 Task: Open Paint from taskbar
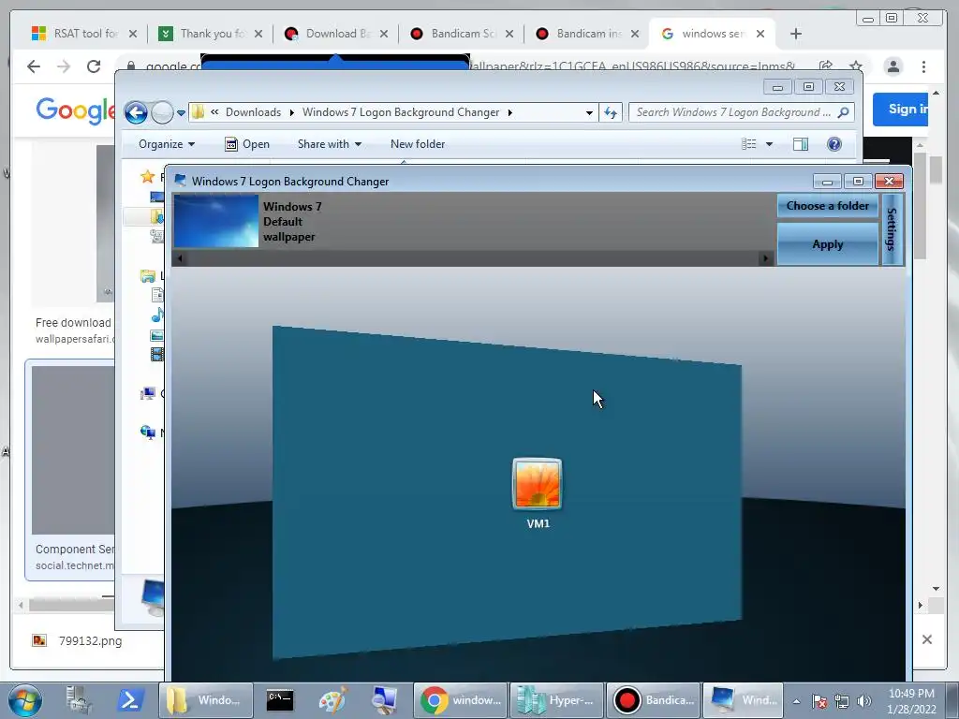coord(333,700)
